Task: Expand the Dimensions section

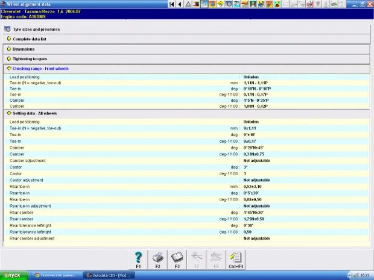Action: click(x=23, y=49)
